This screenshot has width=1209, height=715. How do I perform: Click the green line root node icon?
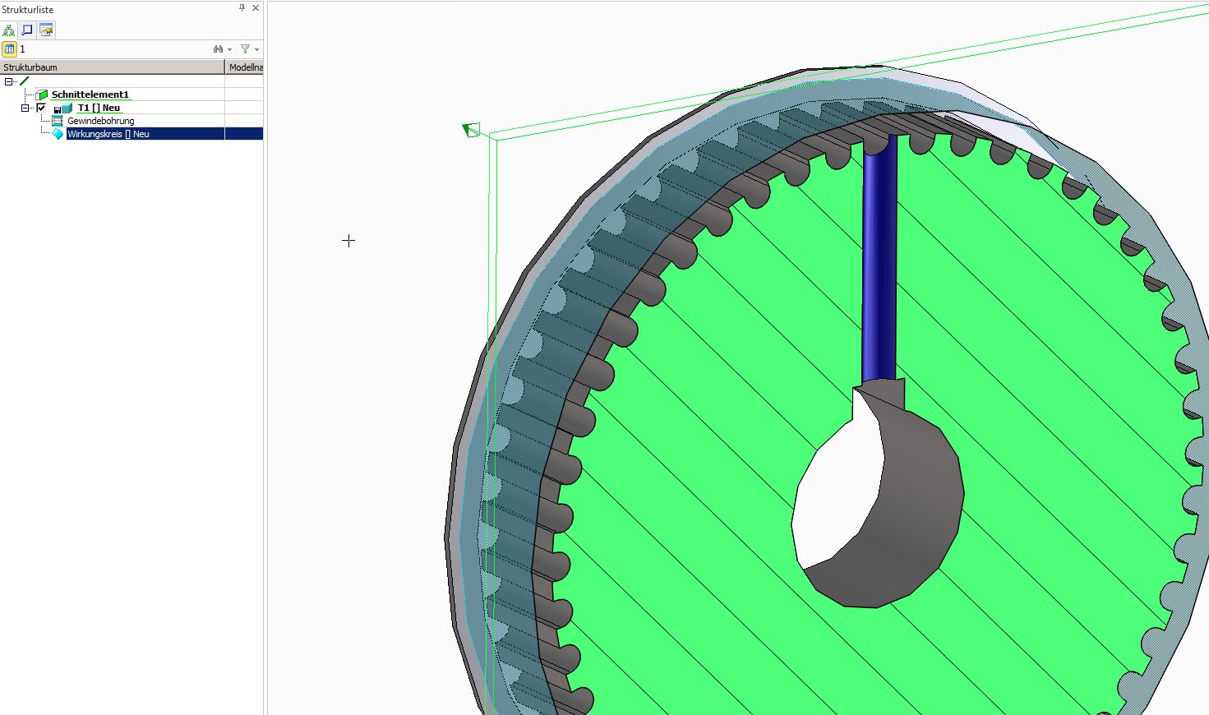[24, 81]
